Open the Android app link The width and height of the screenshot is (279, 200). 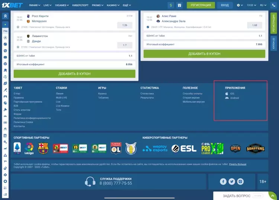232,98
